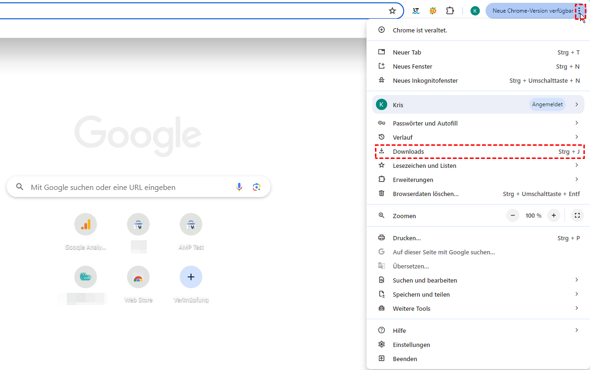
Task: Expand Passwörter und Autofill submenu
Action: (x=478, y=123)
